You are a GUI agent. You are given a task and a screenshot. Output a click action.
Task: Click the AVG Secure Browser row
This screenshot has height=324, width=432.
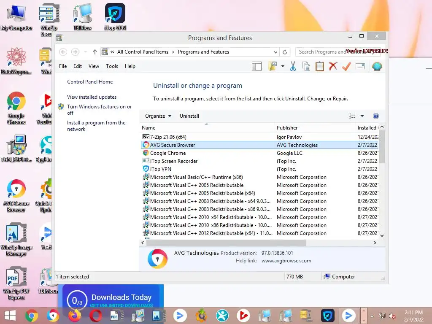point(259,145)
